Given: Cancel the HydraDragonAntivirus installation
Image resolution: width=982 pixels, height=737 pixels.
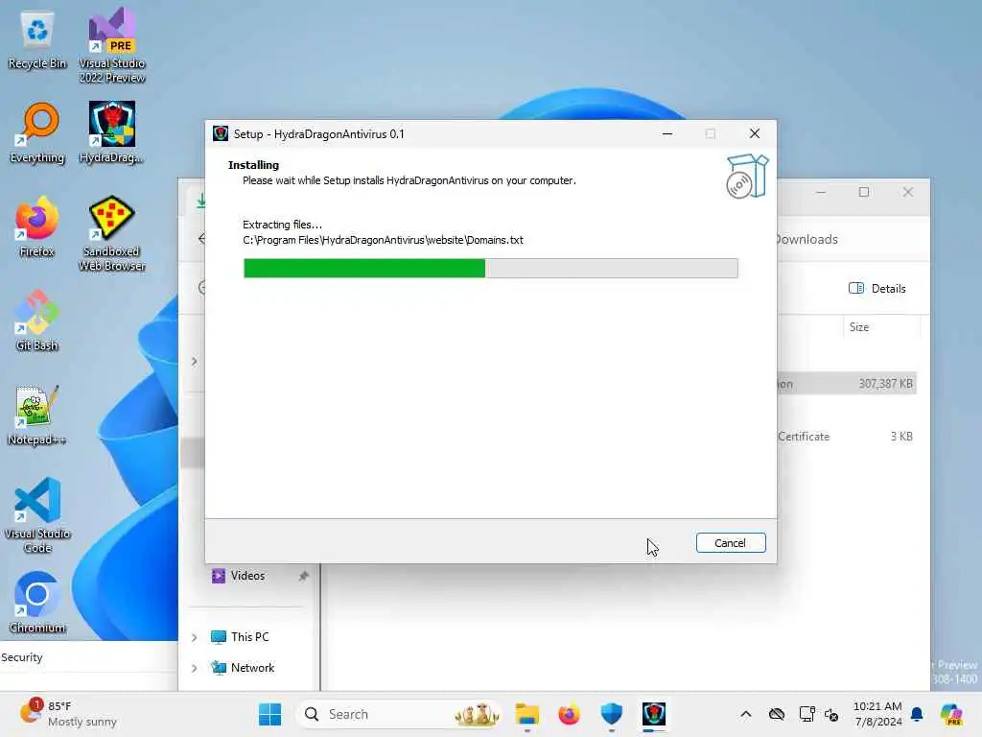Looking at the screenshot, I should (x=730, y=543).
